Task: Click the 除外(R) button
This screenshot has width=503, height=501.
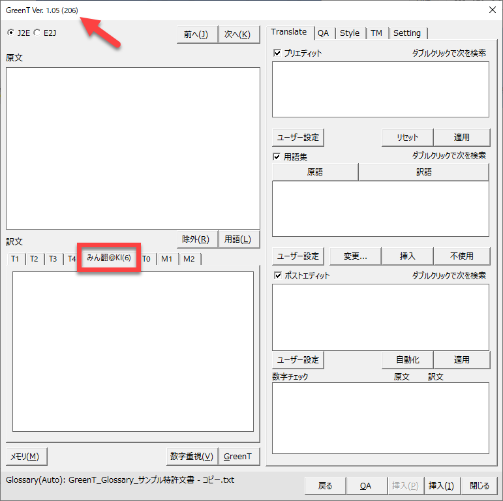Action: coord(196,239)
